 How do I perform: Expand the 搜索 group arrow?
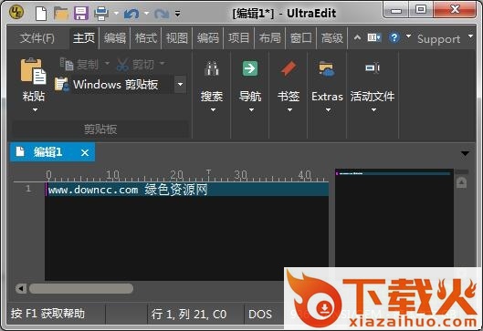(x=213, y=109)
